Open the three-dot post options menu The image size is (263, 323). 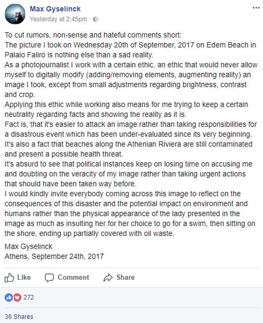coord(256,8)
